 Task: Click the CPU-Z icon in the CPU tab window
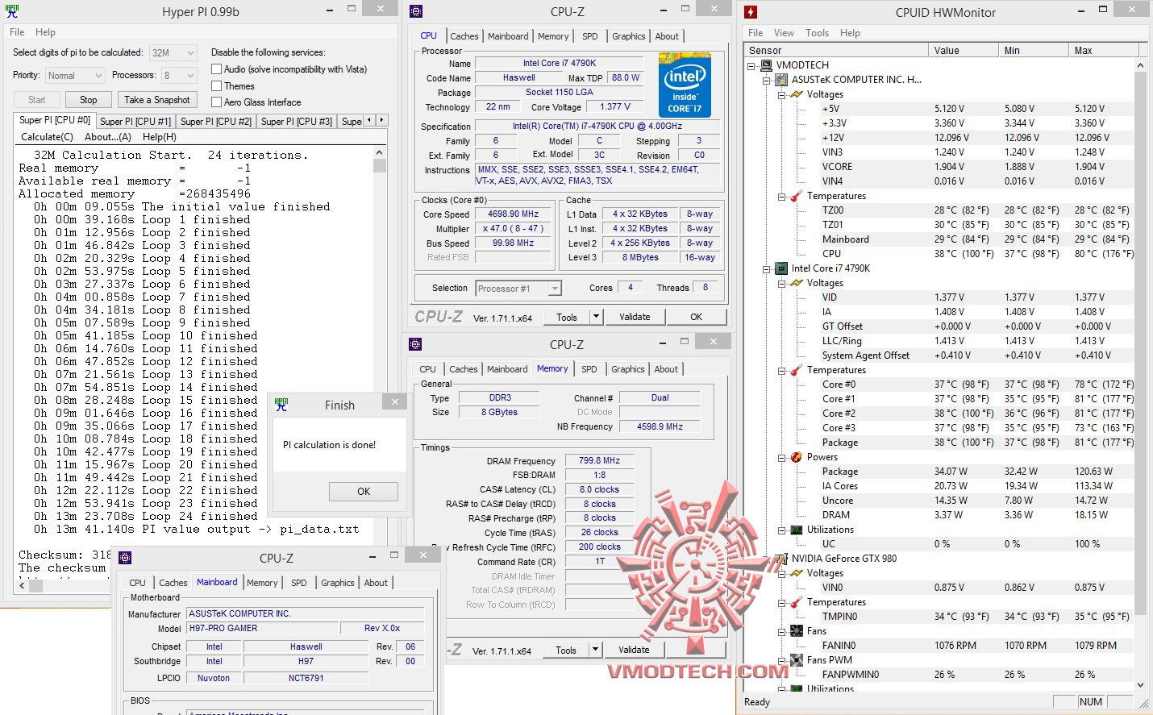point(416,11)
